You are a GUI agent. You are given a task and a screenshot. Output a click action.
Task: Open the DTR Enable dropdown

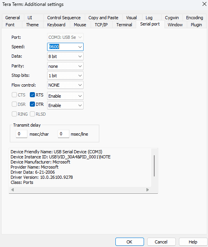(x=65, y=105)
